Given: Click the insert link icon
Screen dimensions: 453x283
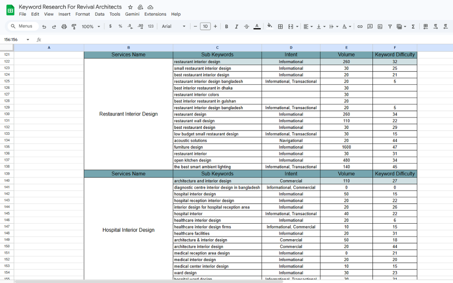Looking at the screenshot, I should (x=360, y=27).
